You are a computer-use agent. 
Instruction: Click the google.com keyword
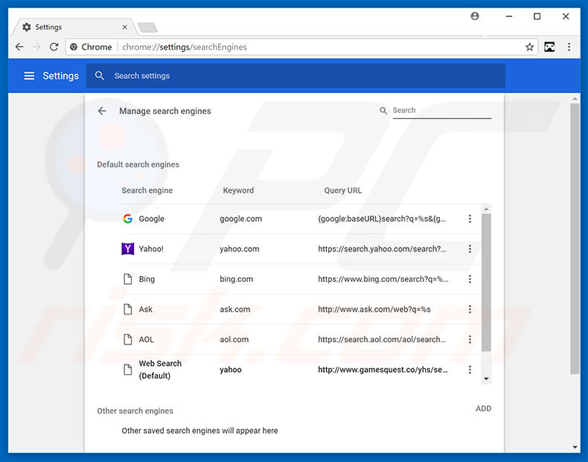pyautogui.click(x=240, y=219)
